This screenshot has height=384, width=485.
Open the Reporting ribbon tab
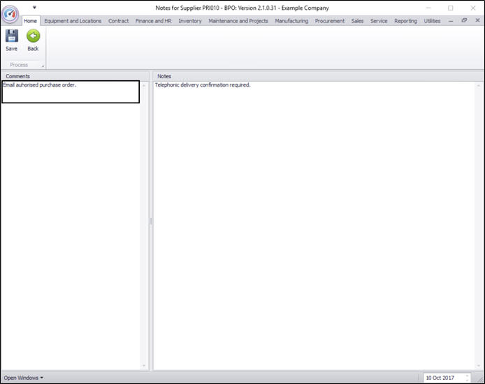405,21
